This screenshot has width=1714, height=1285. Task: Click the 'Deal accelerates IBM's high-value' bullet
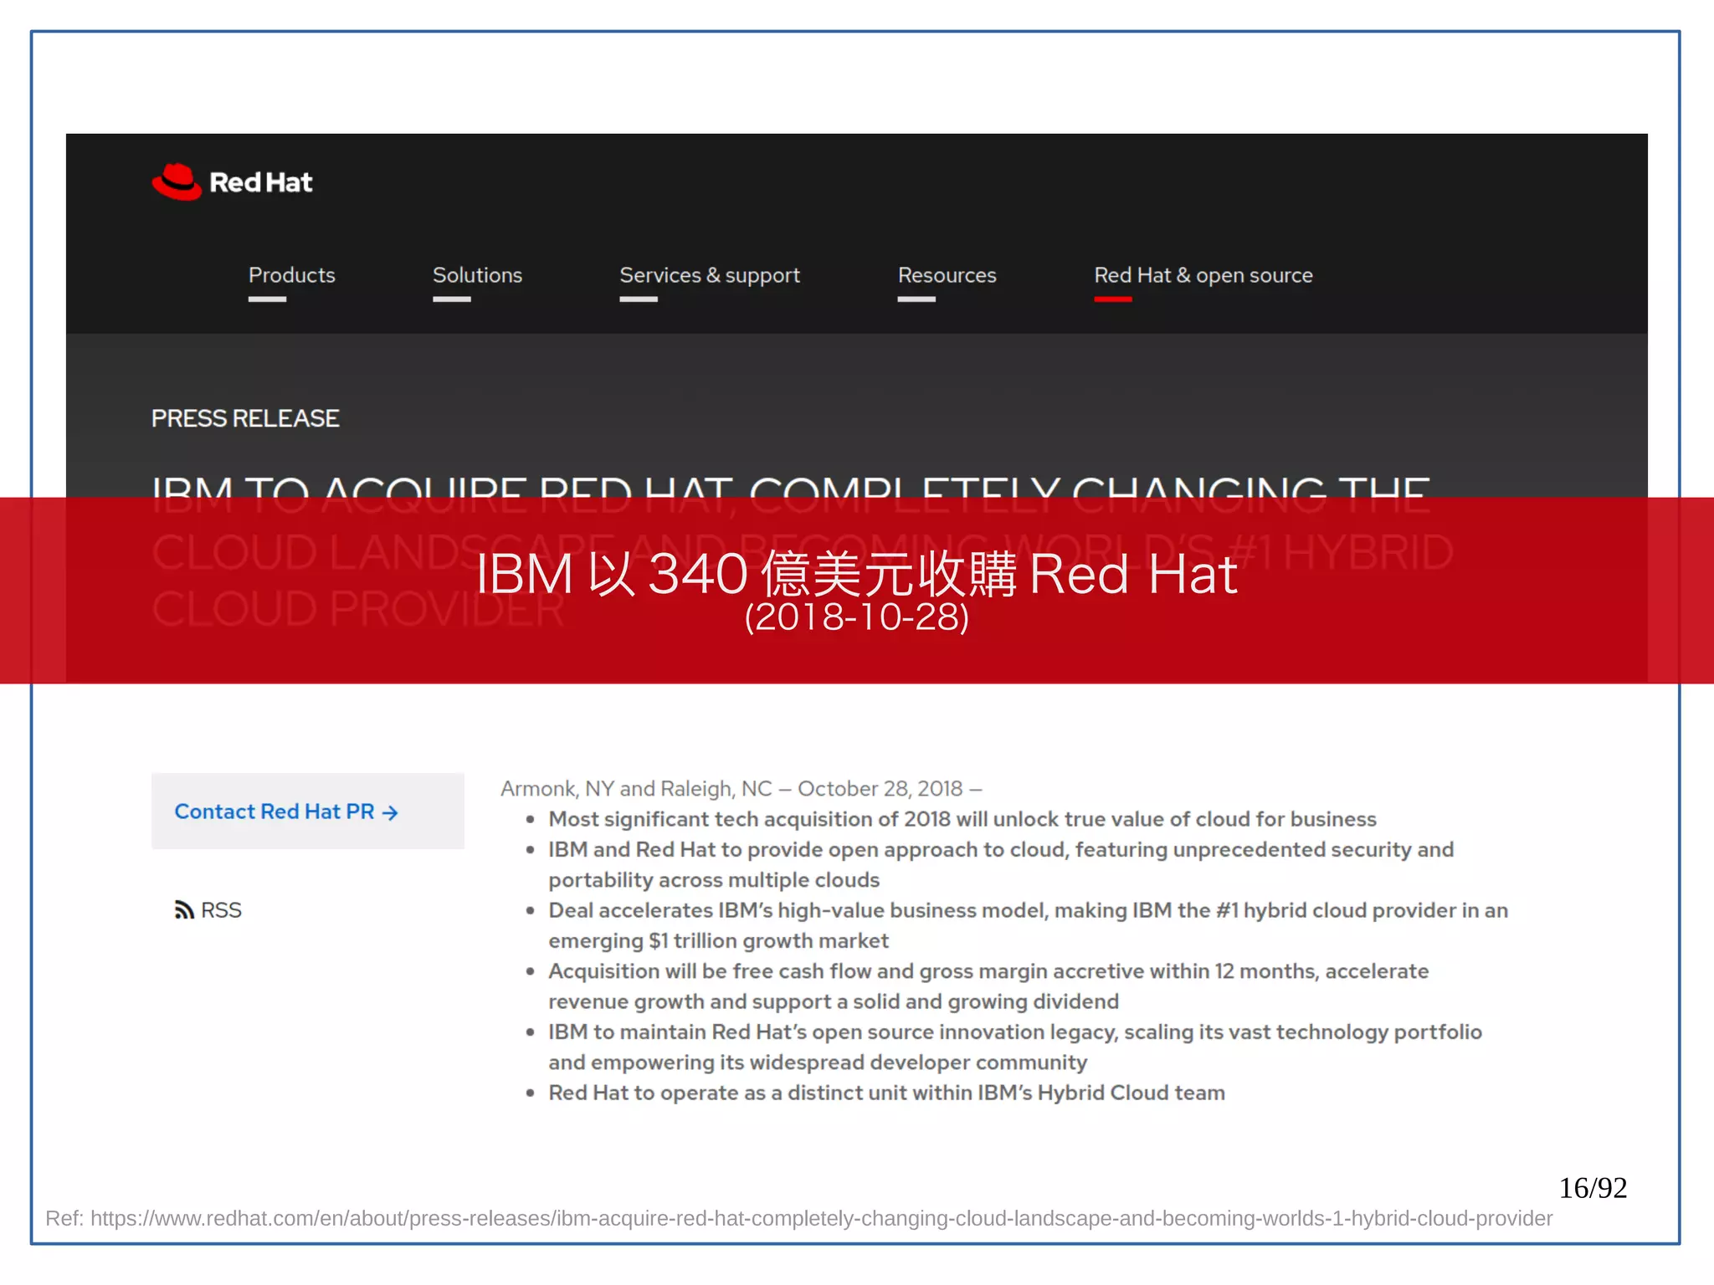click(1028, 925)
